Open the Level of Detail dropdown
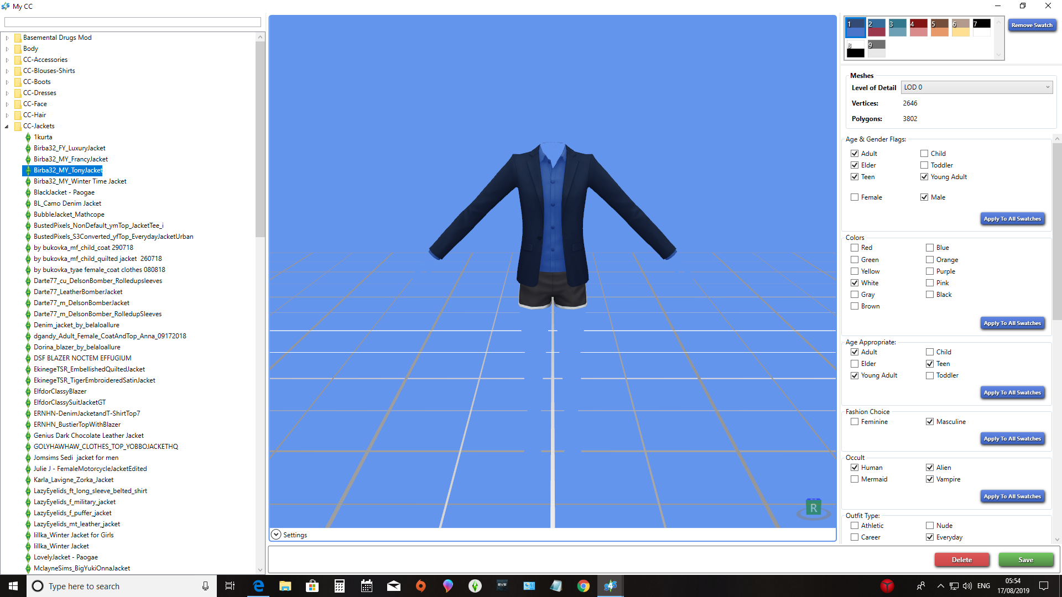 click(977, 87)
